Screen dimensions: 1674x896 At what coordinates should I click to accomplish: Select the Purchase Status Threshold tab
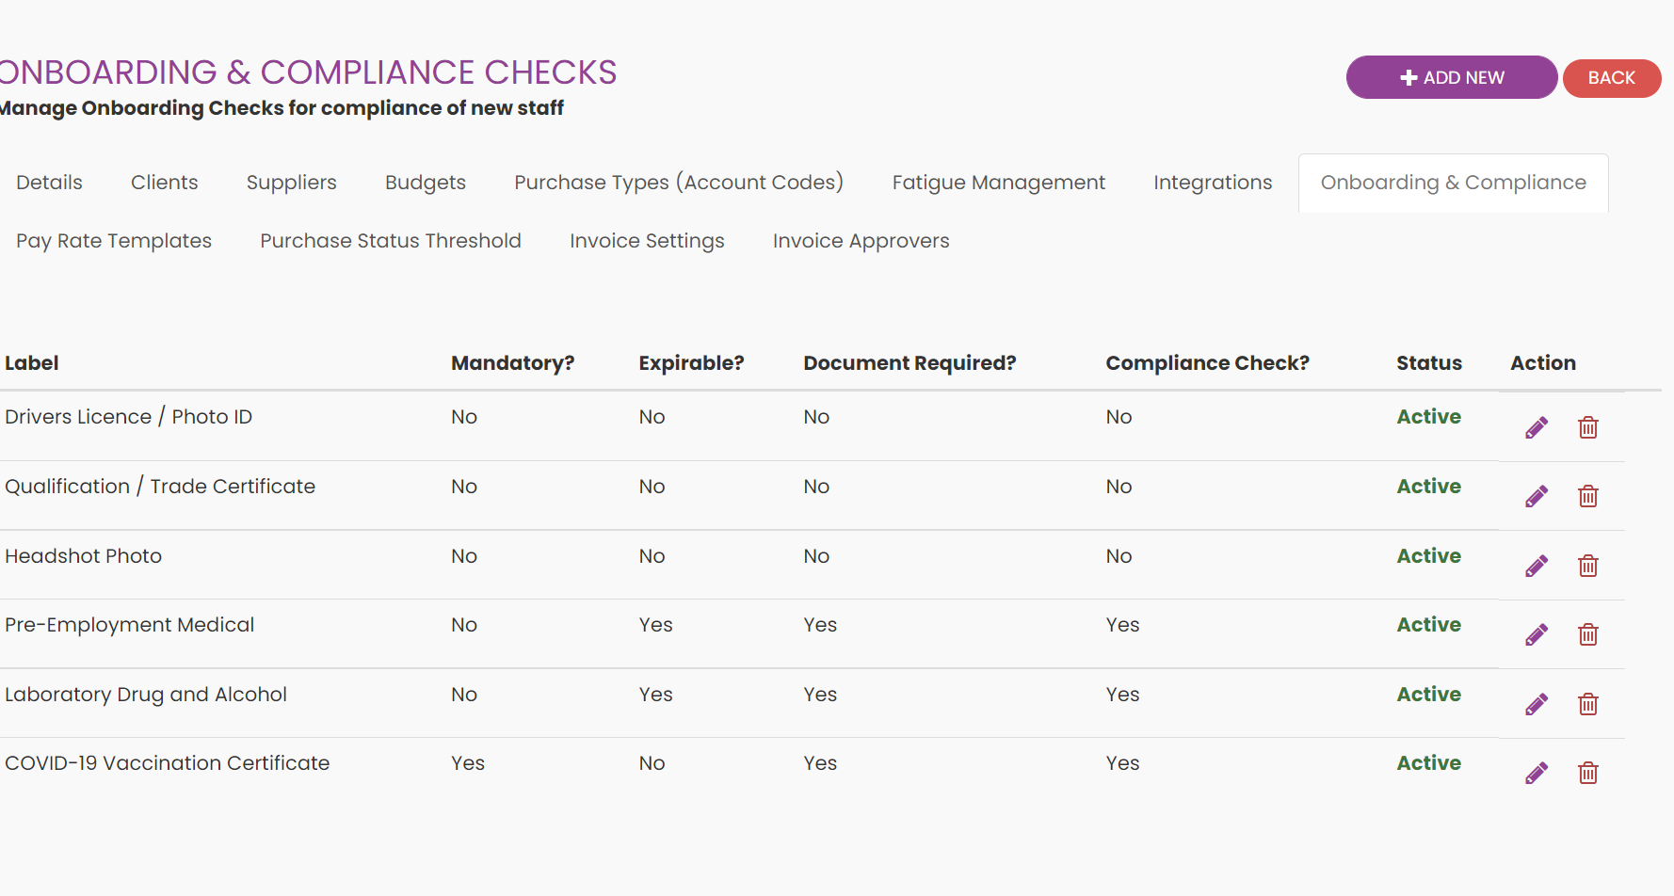coord(391,241)
